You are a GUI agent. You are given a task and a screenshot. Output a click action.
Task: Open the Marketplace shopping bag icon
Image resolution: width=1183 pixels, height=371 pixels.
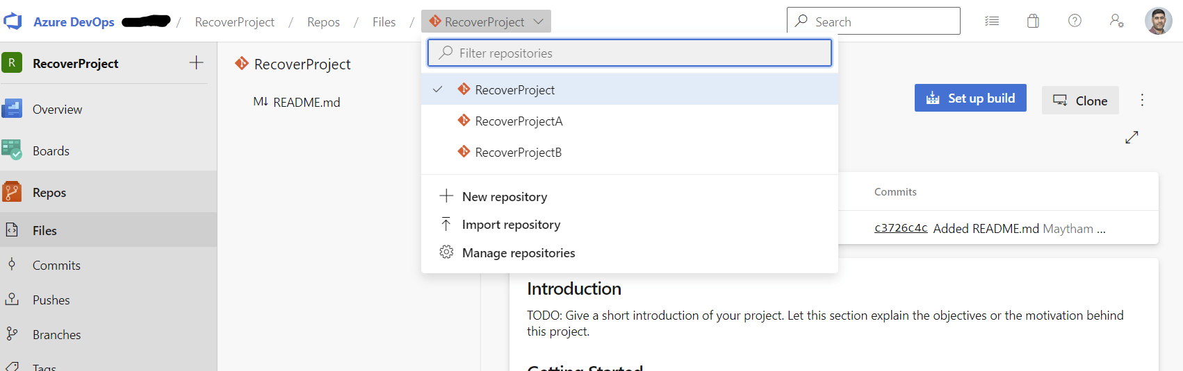click(1033, 21)
